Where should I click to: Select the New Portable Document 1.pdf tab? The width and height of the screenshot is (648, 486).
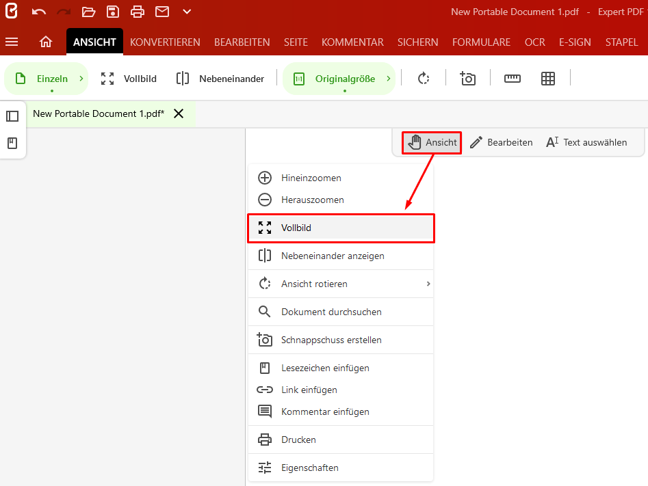[x=99, y=113]
